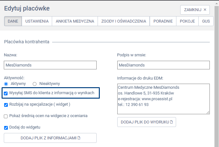This screenshot has width=219, height=147.
Task: Click DODAJ PLIK Z INFORMACJAMI button
Action: (x=50, y=138)
